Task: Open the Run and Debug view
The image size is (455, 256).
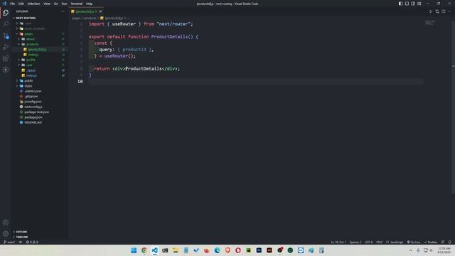Action: [6, 47]
